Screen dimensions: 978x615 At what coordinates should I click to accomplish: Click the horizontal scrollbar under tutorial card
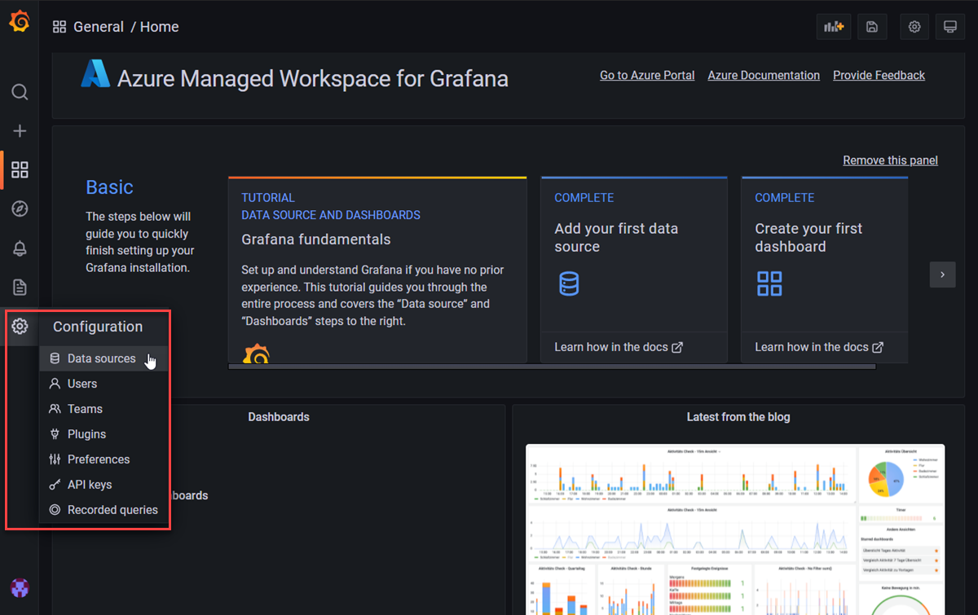point(552,367)
